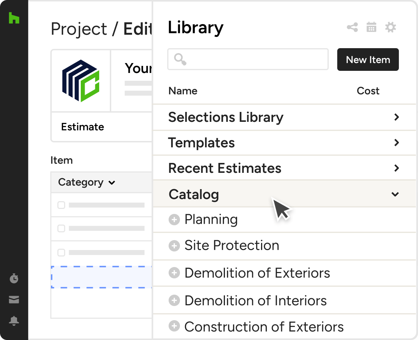Open the inbox mail icon in sidebar
Screen dimensions: 418x340
click(14, 300)
